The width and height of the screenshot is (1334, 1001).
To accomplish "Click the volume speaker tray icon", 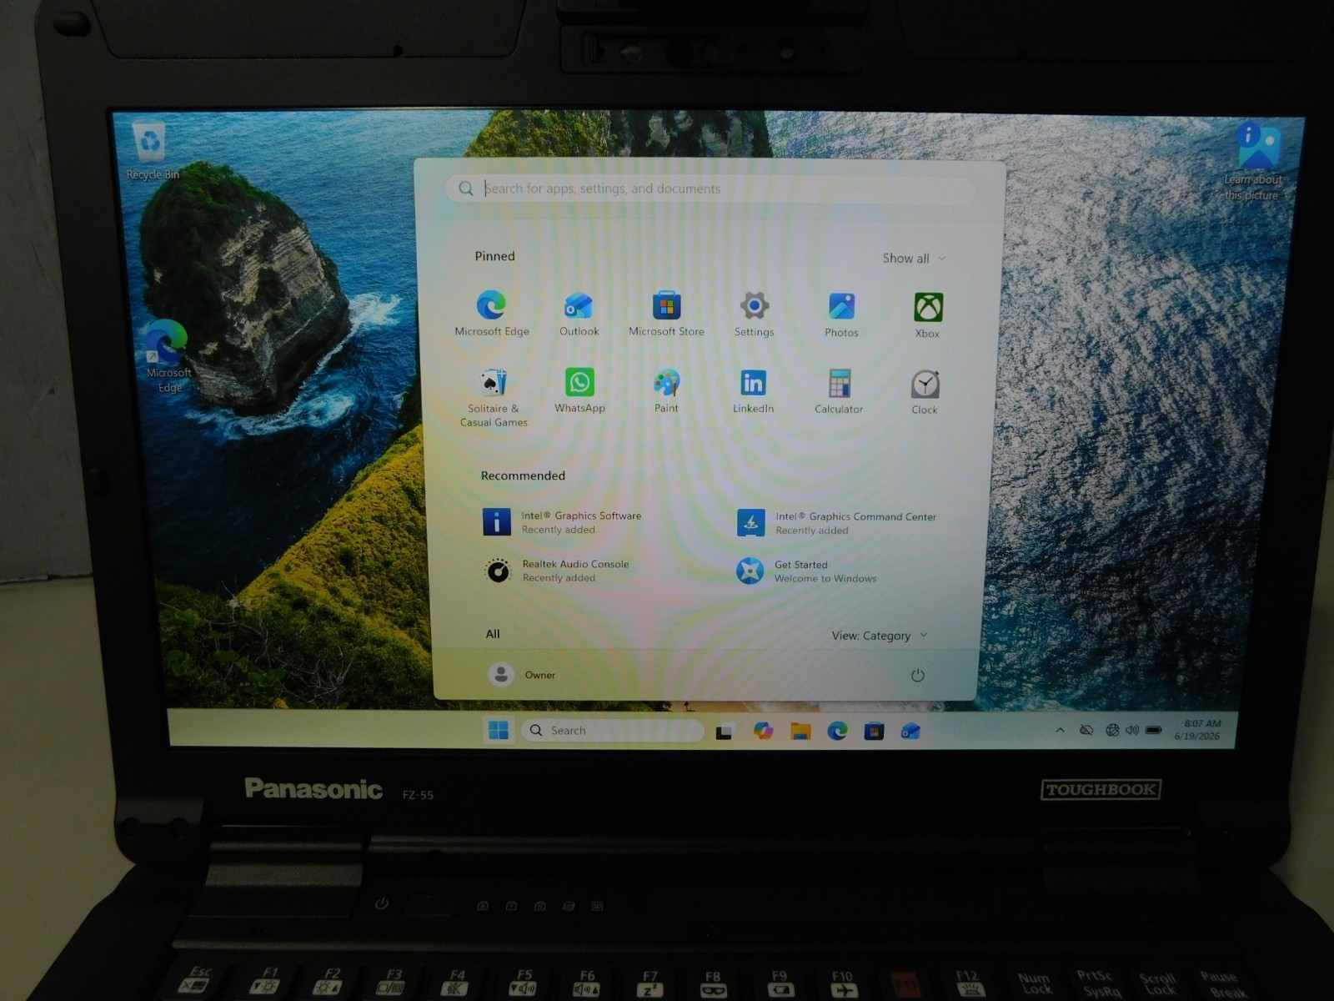I will pyautogui.click(x=1131, y=730).
